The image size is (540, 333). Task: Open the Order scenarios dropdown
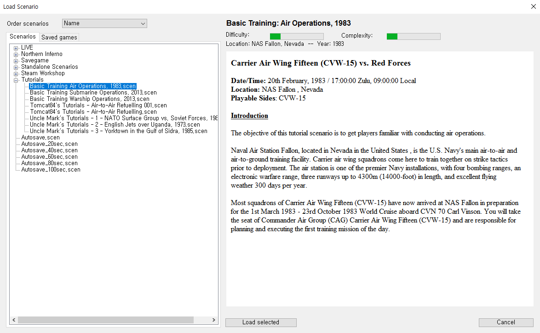[x=104, y=23]
